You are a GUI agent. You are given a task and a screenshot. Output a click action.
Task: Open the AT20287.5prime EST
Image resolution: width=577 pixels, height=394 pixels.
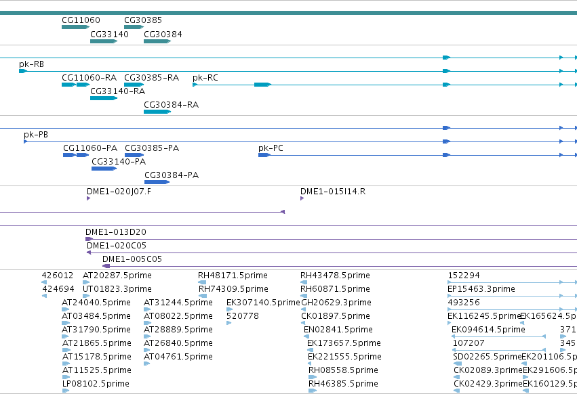pyautogui.click(x=117, y=276)
